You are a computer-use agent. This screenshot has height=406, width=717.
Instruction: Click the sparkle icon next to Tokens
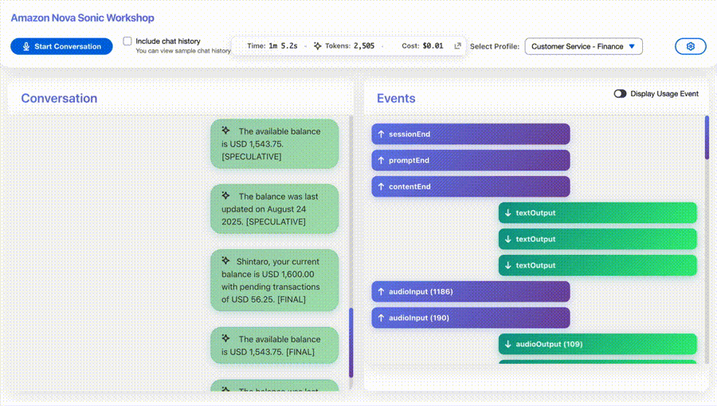pyautogui.click(x=317, y=45)
